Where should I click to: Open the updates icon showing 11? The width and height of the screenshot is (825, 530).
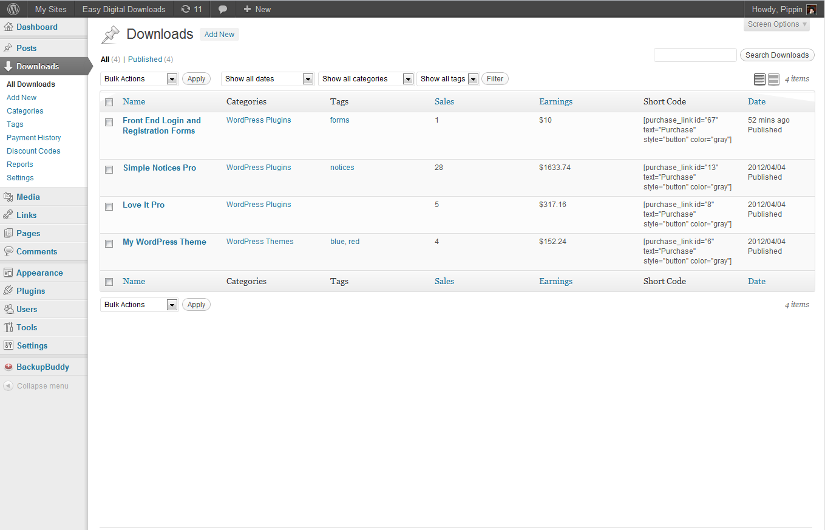click(x=192, y=9)
